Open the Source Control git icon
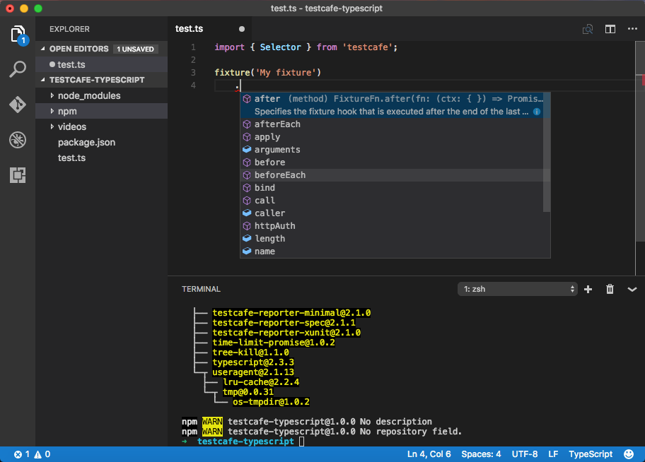The image size is (645, 462). (18, 105)
